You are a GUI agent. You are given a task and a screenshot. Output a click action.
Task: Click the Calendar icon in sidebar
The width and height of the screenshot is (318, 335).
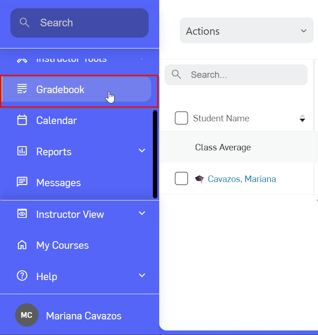(22, 120)
